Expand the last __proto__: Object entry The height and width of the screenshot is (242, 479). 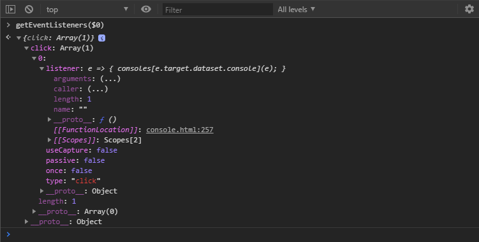(27, 222)
